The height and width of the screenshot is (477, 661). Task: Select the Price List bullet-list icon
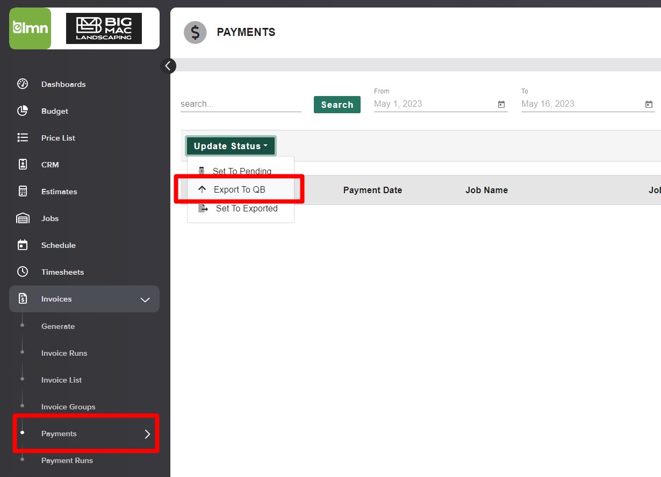pyautogui.click(x=23, y=137)
